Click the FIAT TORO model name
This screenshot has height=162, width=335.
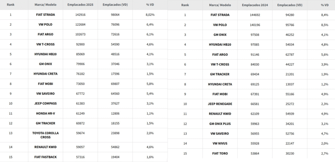click(220, 153)
